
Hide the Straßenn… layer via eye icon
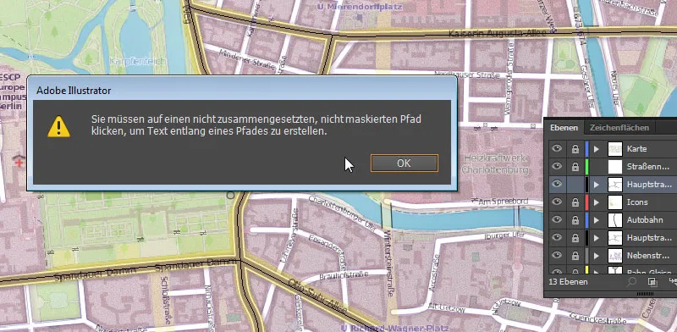[x=557, y=166]
